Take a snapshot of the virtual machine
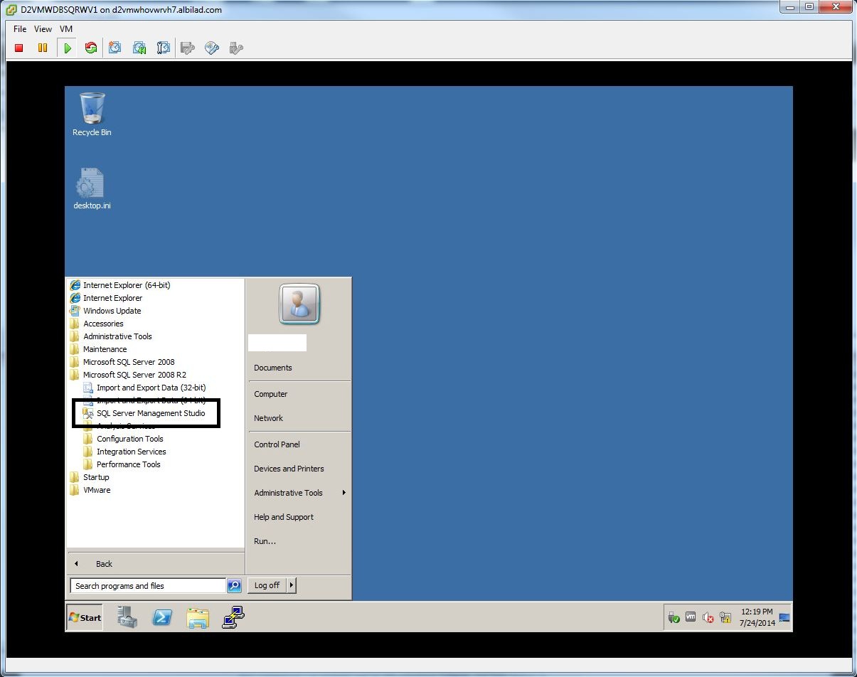Viewport: 857px width, 677px height. pyautogui.click(x=115, y=48)
